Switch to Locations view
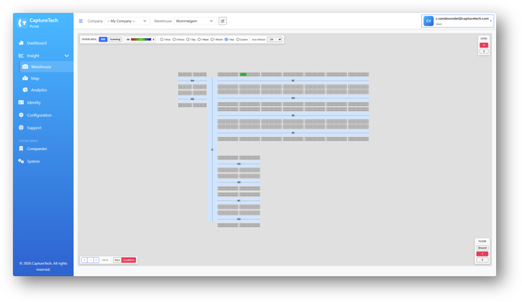 [x=129, y=260]
